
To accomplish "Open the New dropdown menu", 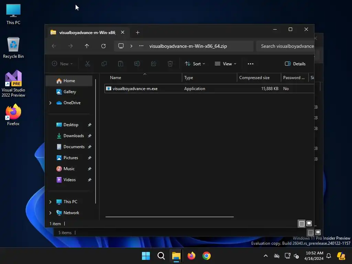I will point(63,64).
